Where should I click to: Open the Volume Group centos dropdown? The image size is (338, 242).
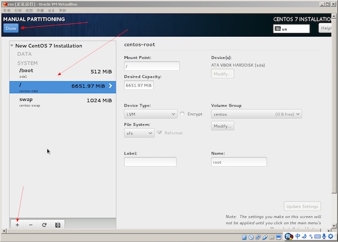(256, 114)
